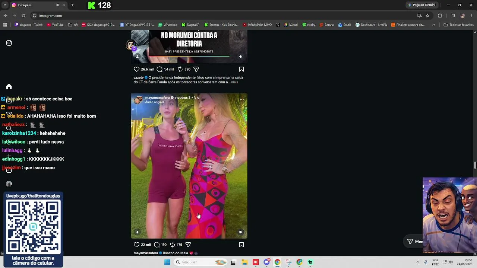Open the Email bookmark
Screen dimensions: 477x268
coord(344,25)
